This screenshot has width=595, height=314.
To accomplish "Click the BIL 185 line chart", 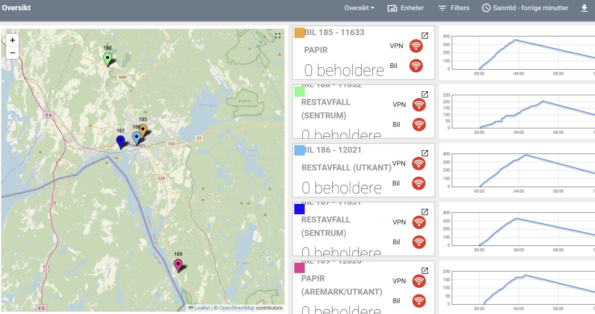I will [x=524, y=53].
